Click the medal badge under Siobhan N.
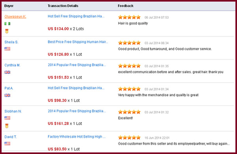 pyautogui.click(x=7, y=126)
